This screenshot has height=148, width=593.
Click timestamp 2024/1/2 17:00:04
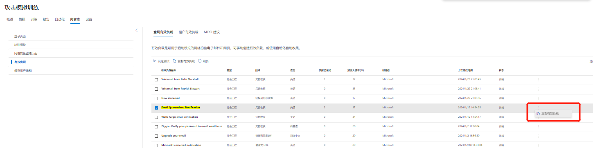(x=468, y=126)
